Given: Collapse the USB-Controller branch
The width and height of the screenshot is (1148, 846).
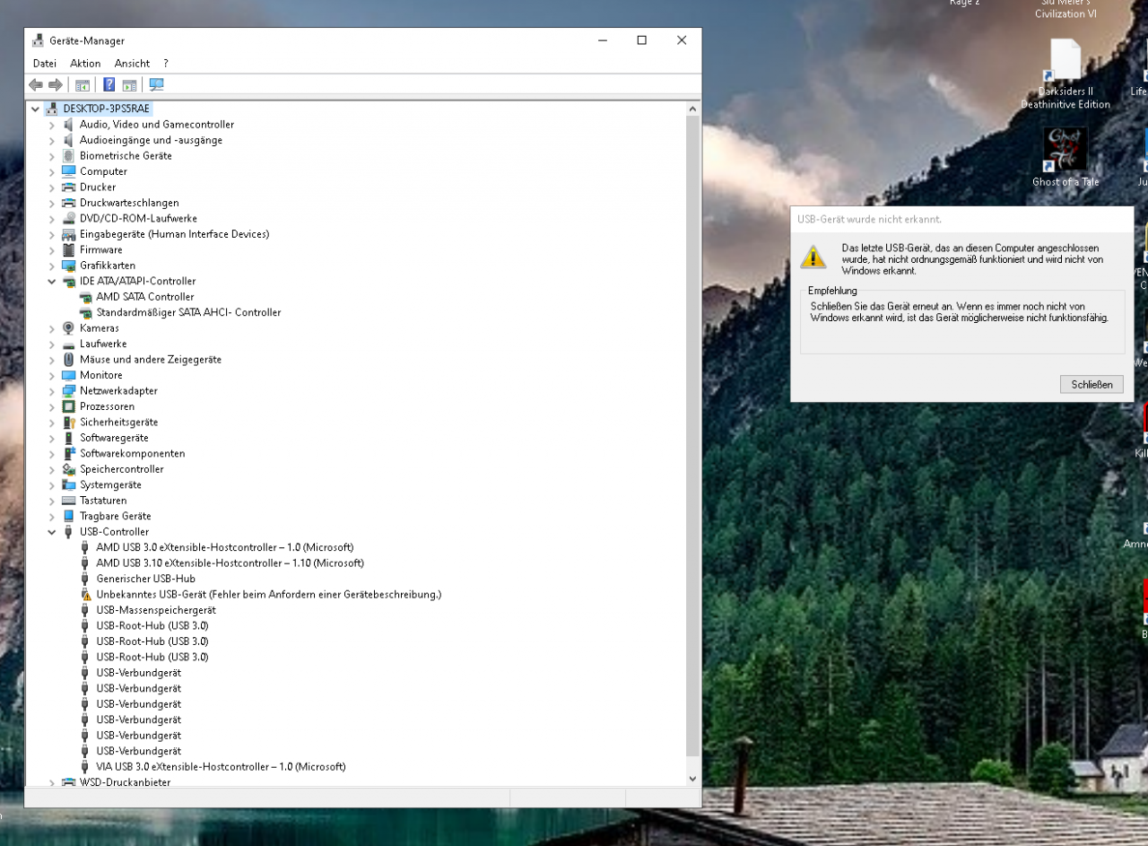Looking at the screenshot, I should pyautogui.click(x=52, y=532).
